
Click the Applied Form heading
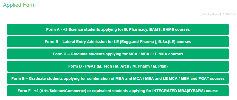point(19,5)
